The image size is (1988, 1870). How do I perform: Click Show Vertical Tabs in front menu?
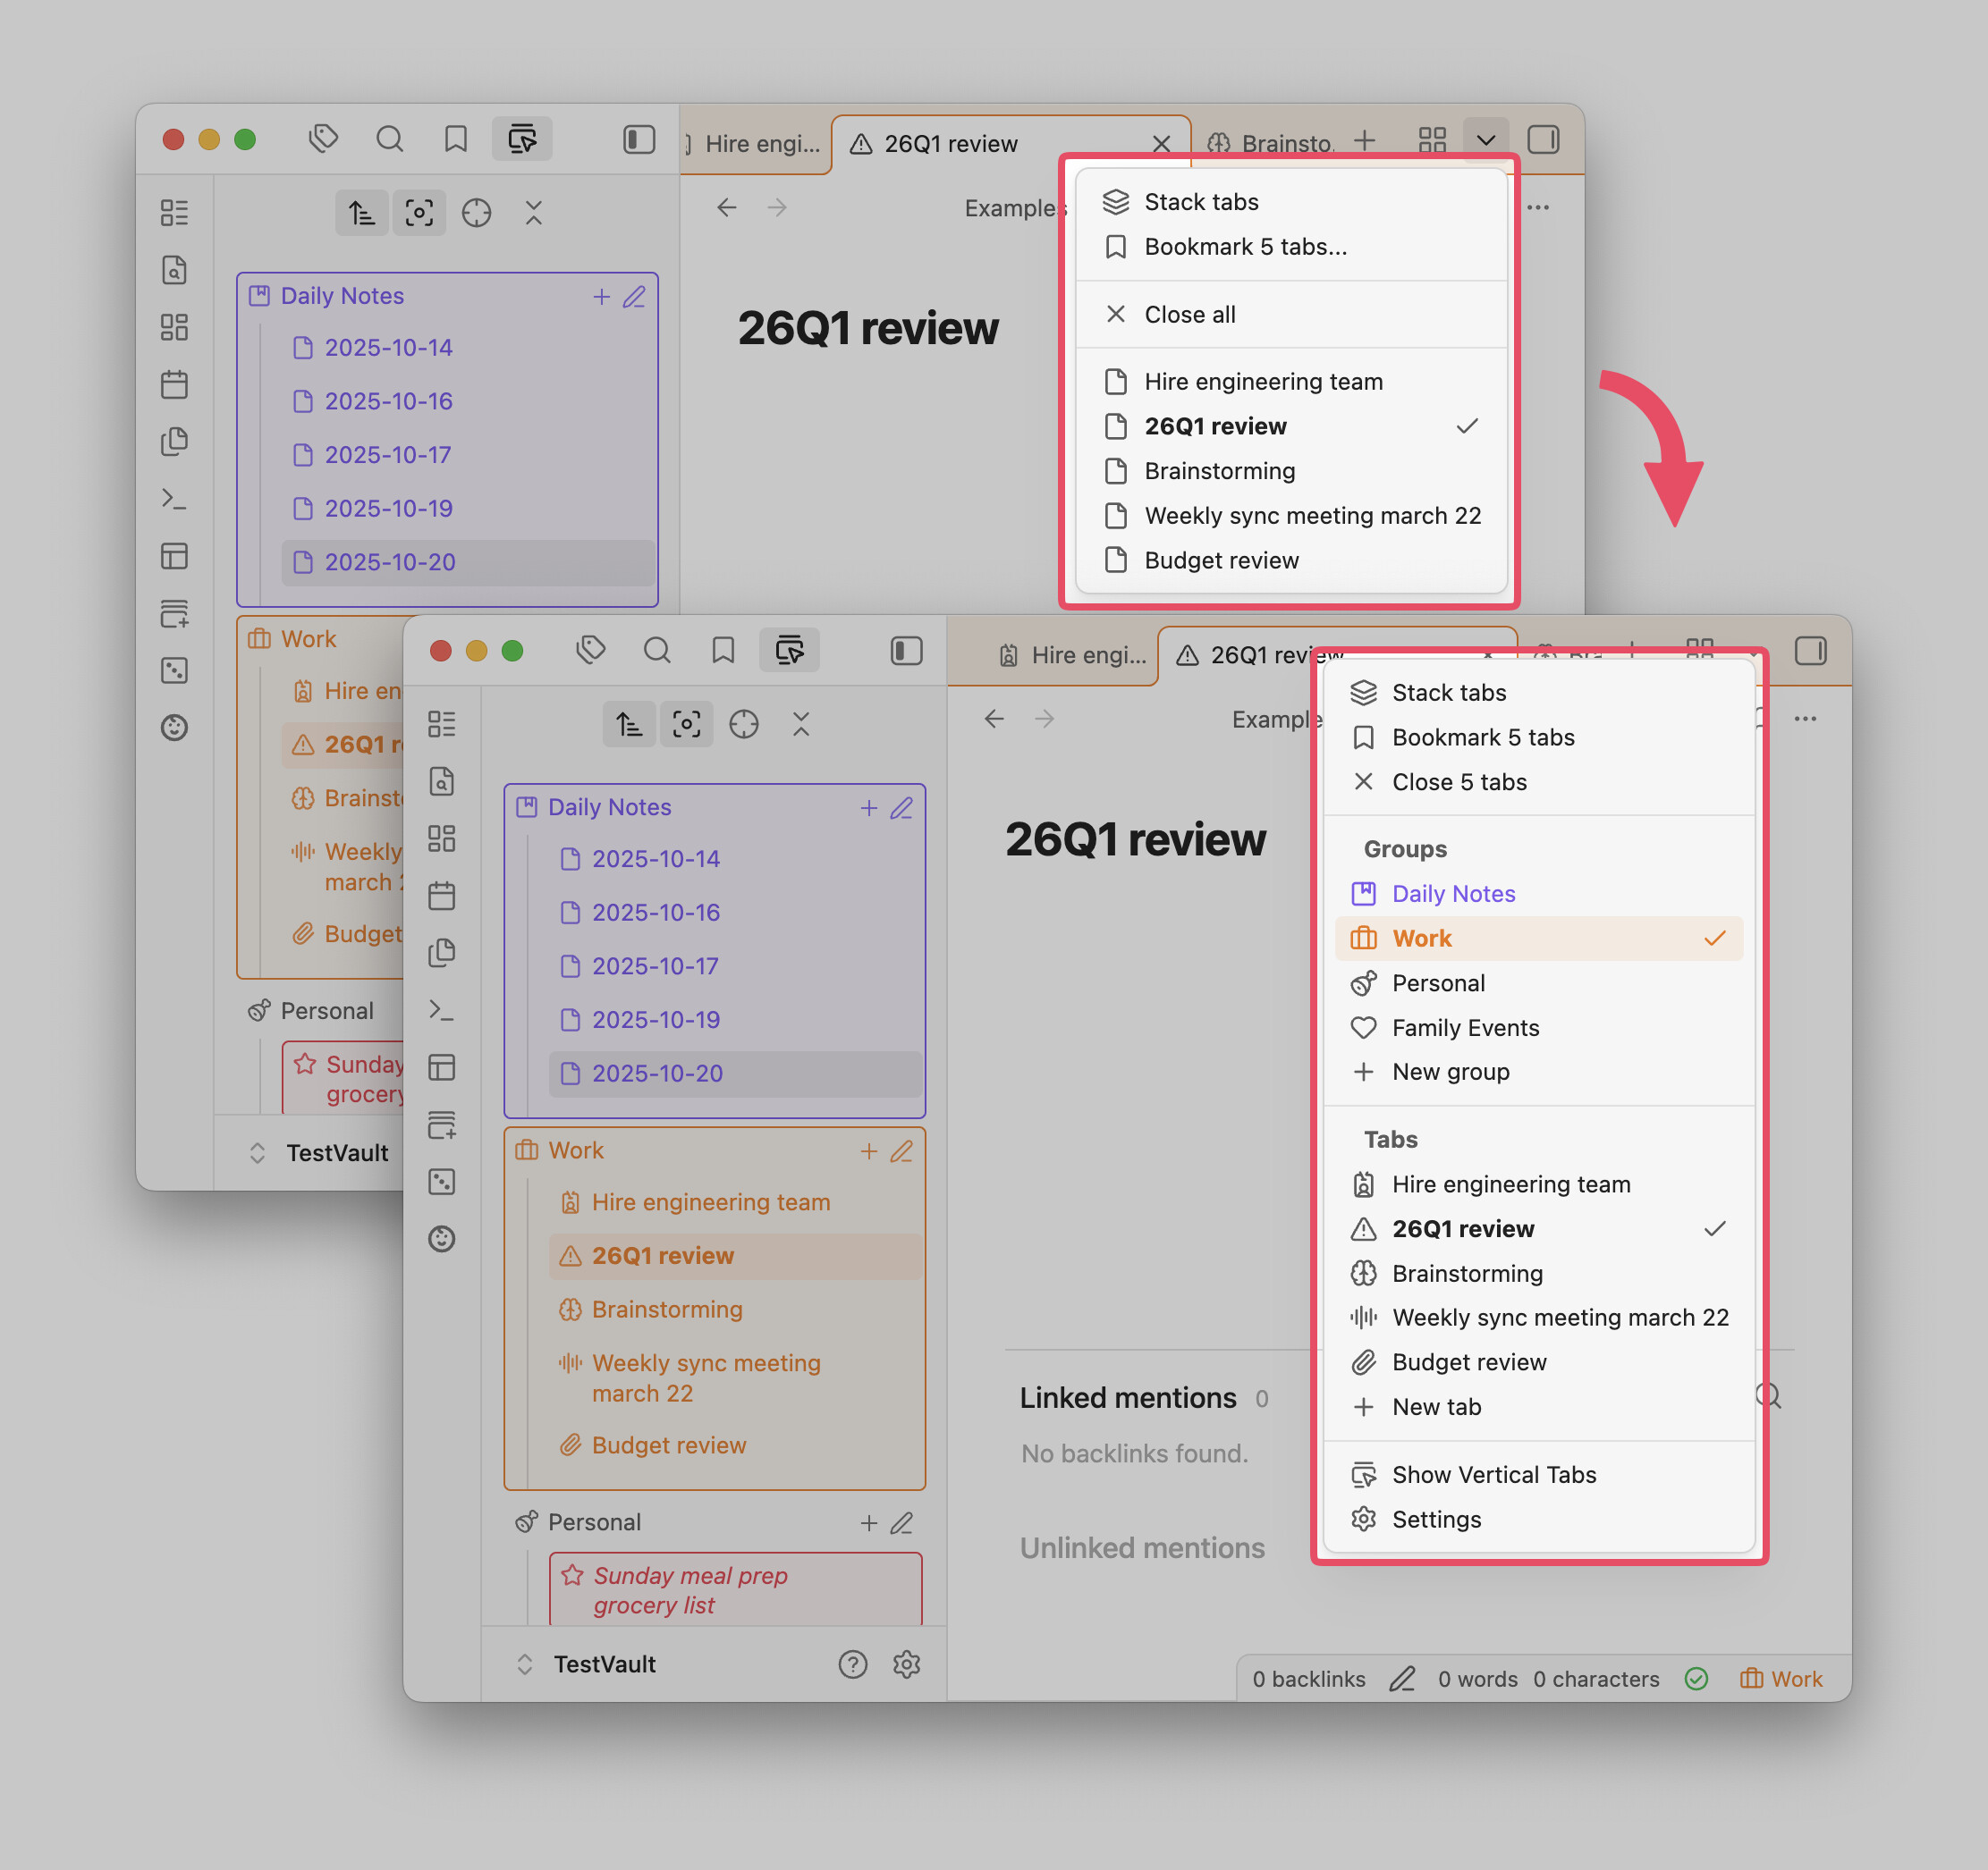pos(1539,1474)
